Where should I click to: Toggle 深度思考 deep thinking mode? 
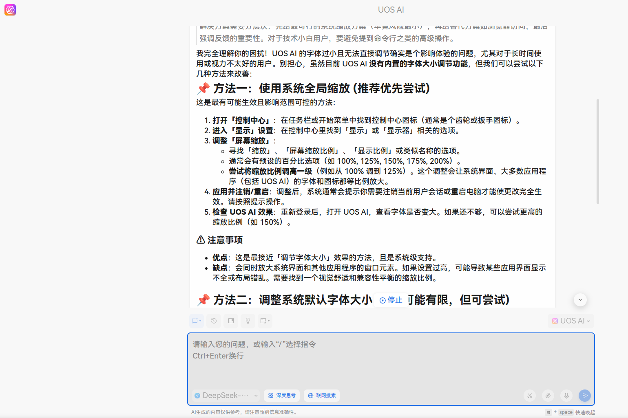click(x=282, y=396)
